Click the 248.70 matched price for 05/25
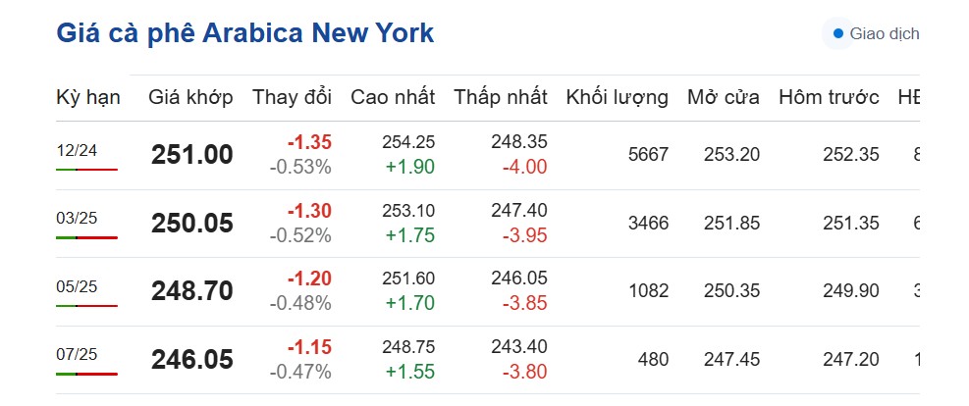Viewport: 969px width, 406px height. [x=192, y=291]
